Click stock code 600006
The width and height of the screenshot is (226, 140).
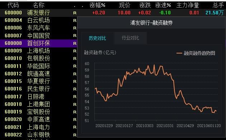coord(13,28)
